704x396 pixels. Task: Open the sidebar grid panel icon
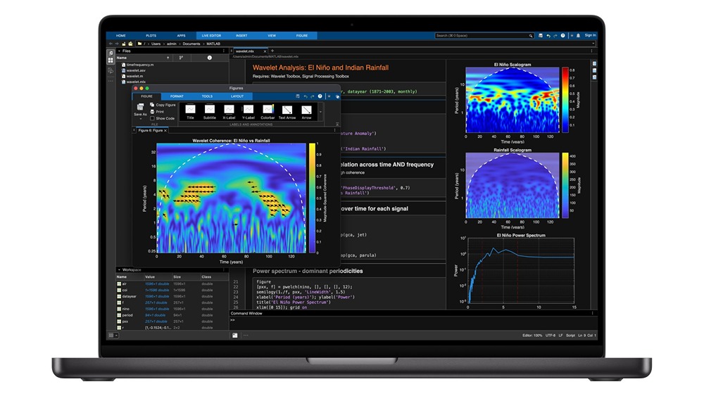point(111,60)
